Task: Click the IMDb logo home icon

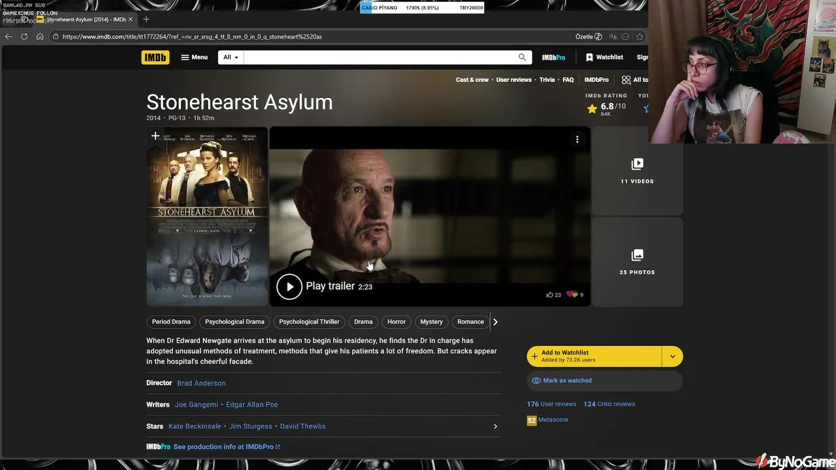Action: [155, 57]
